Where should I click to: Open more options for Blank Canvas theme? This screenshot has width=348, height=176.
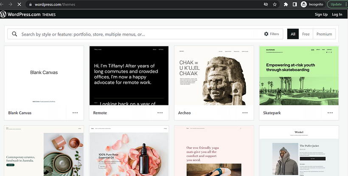(x=75, y=113)
